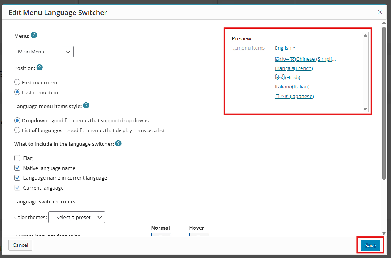Click help icon for language switcher includes
Screen dimensions: 391x258
point(119,143)
